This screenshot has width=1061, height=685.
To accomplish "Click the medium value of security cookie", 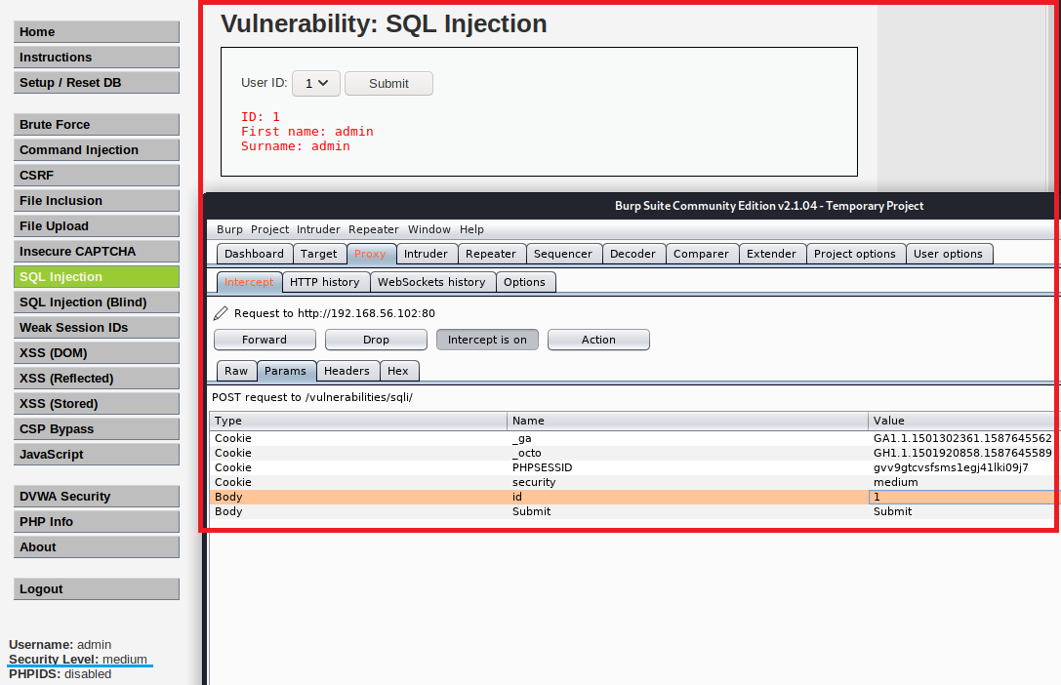I will pyautogui.click(x=895, y=482).
